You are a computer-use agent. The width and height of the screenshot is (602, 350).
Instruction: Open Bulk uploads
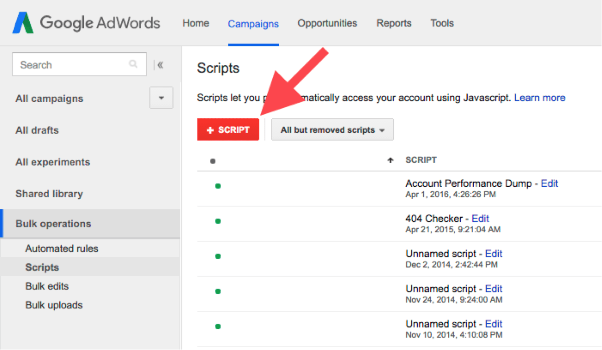(54, 305)
